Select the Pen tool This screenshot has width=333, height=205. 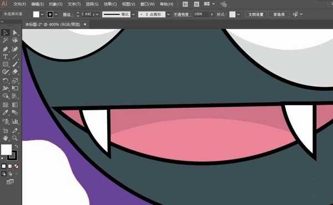pos(5,49)
